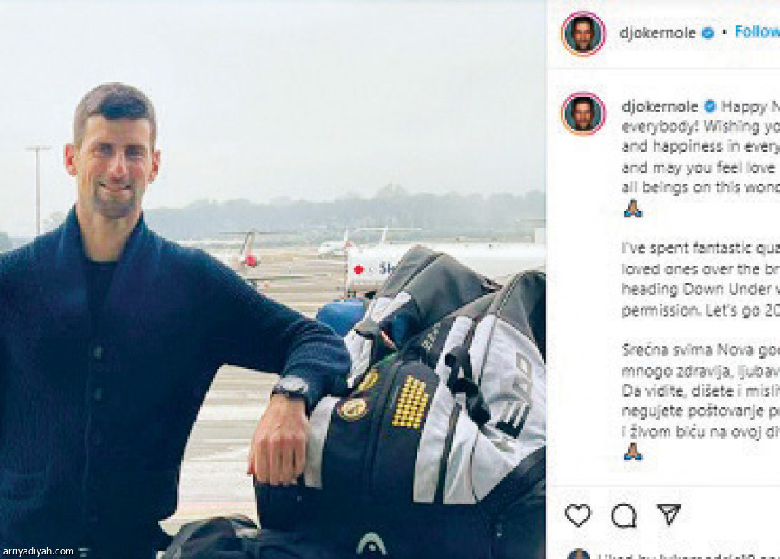Open the djokernole story avatar in the post header
Screen dimensions: 780x559
click(583, 34)
